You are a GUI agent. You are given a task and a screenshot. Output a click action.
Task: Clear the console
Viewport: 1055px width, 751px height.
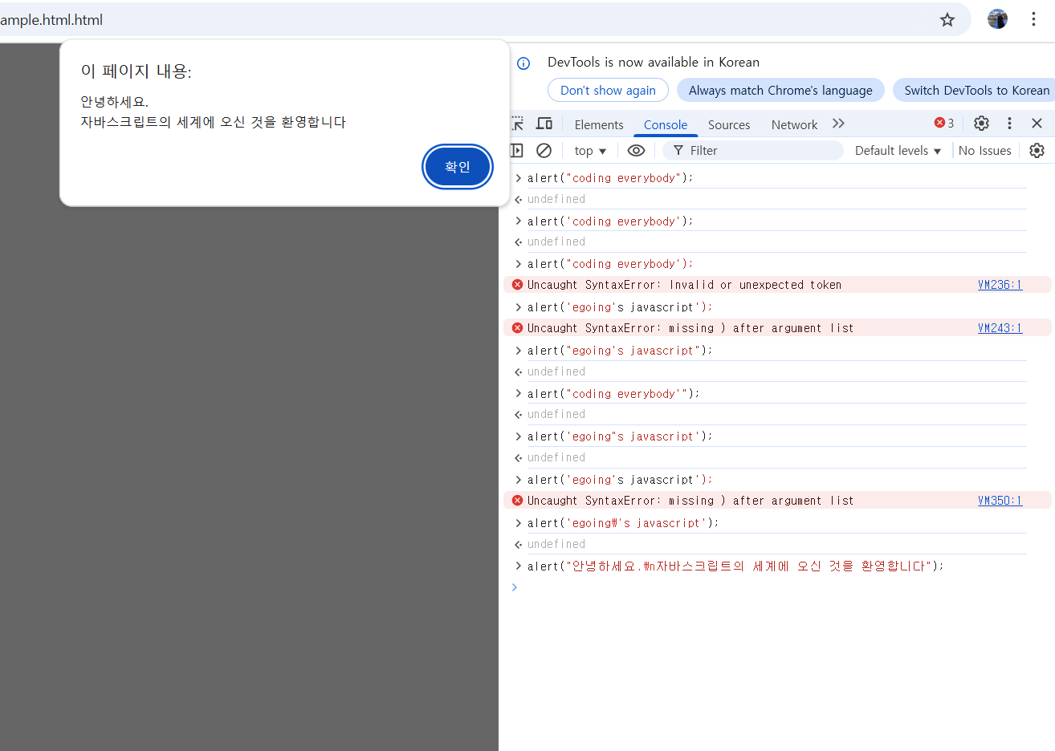(x=544, y=150)
